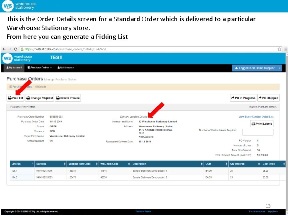Click WSL item code 41546
This screenshot has width=288, height=216.
tap(104, 171)
